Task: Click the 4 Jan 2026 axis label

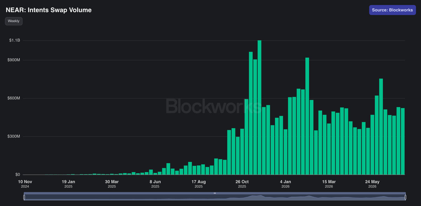Action: 286,184
